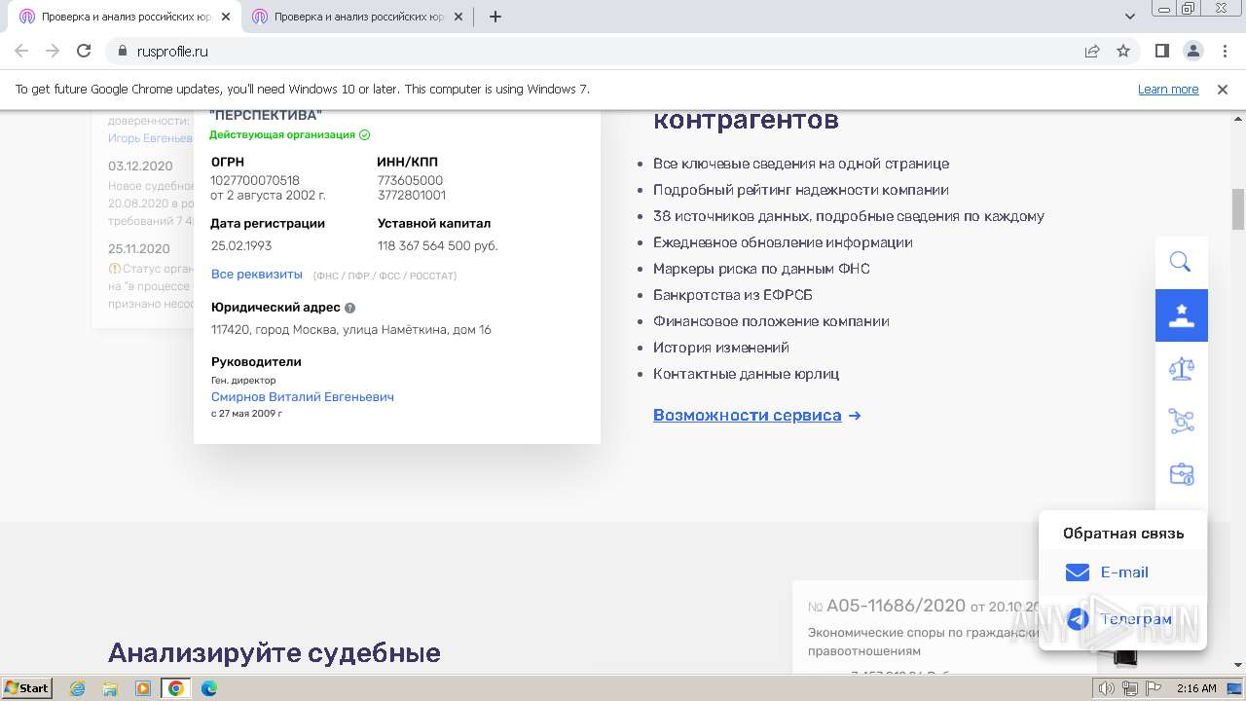
Task: Click the taskbar clock 2:16 AM
Action: tap(1196, 688)
